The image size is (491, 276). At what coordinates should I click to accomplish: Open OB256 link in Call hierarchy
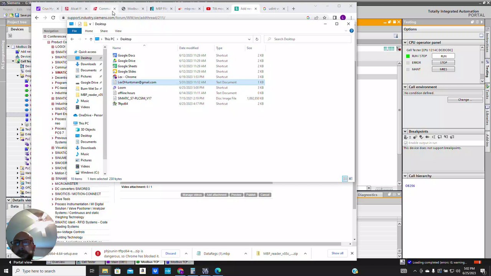[410, 186]
